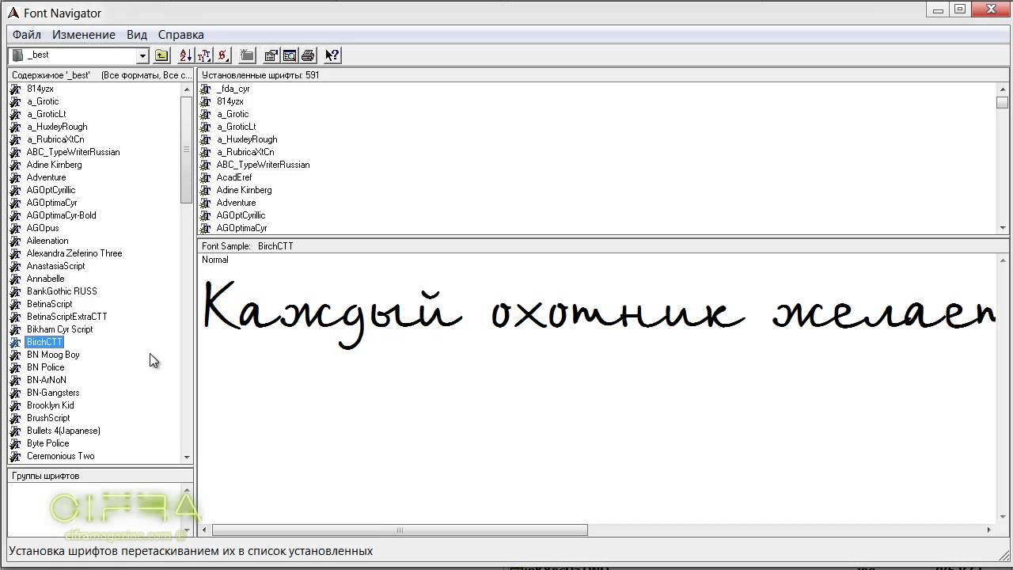1013x570 pixels.
Task: Click the view font sample icon
Action: click(290, 55)
